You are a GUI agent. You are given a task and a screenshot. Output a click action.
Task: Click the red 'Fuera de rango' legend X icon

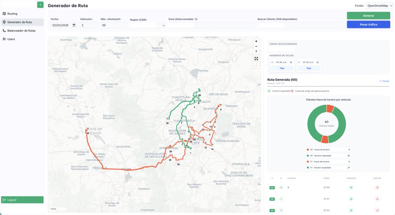(292, 91)
